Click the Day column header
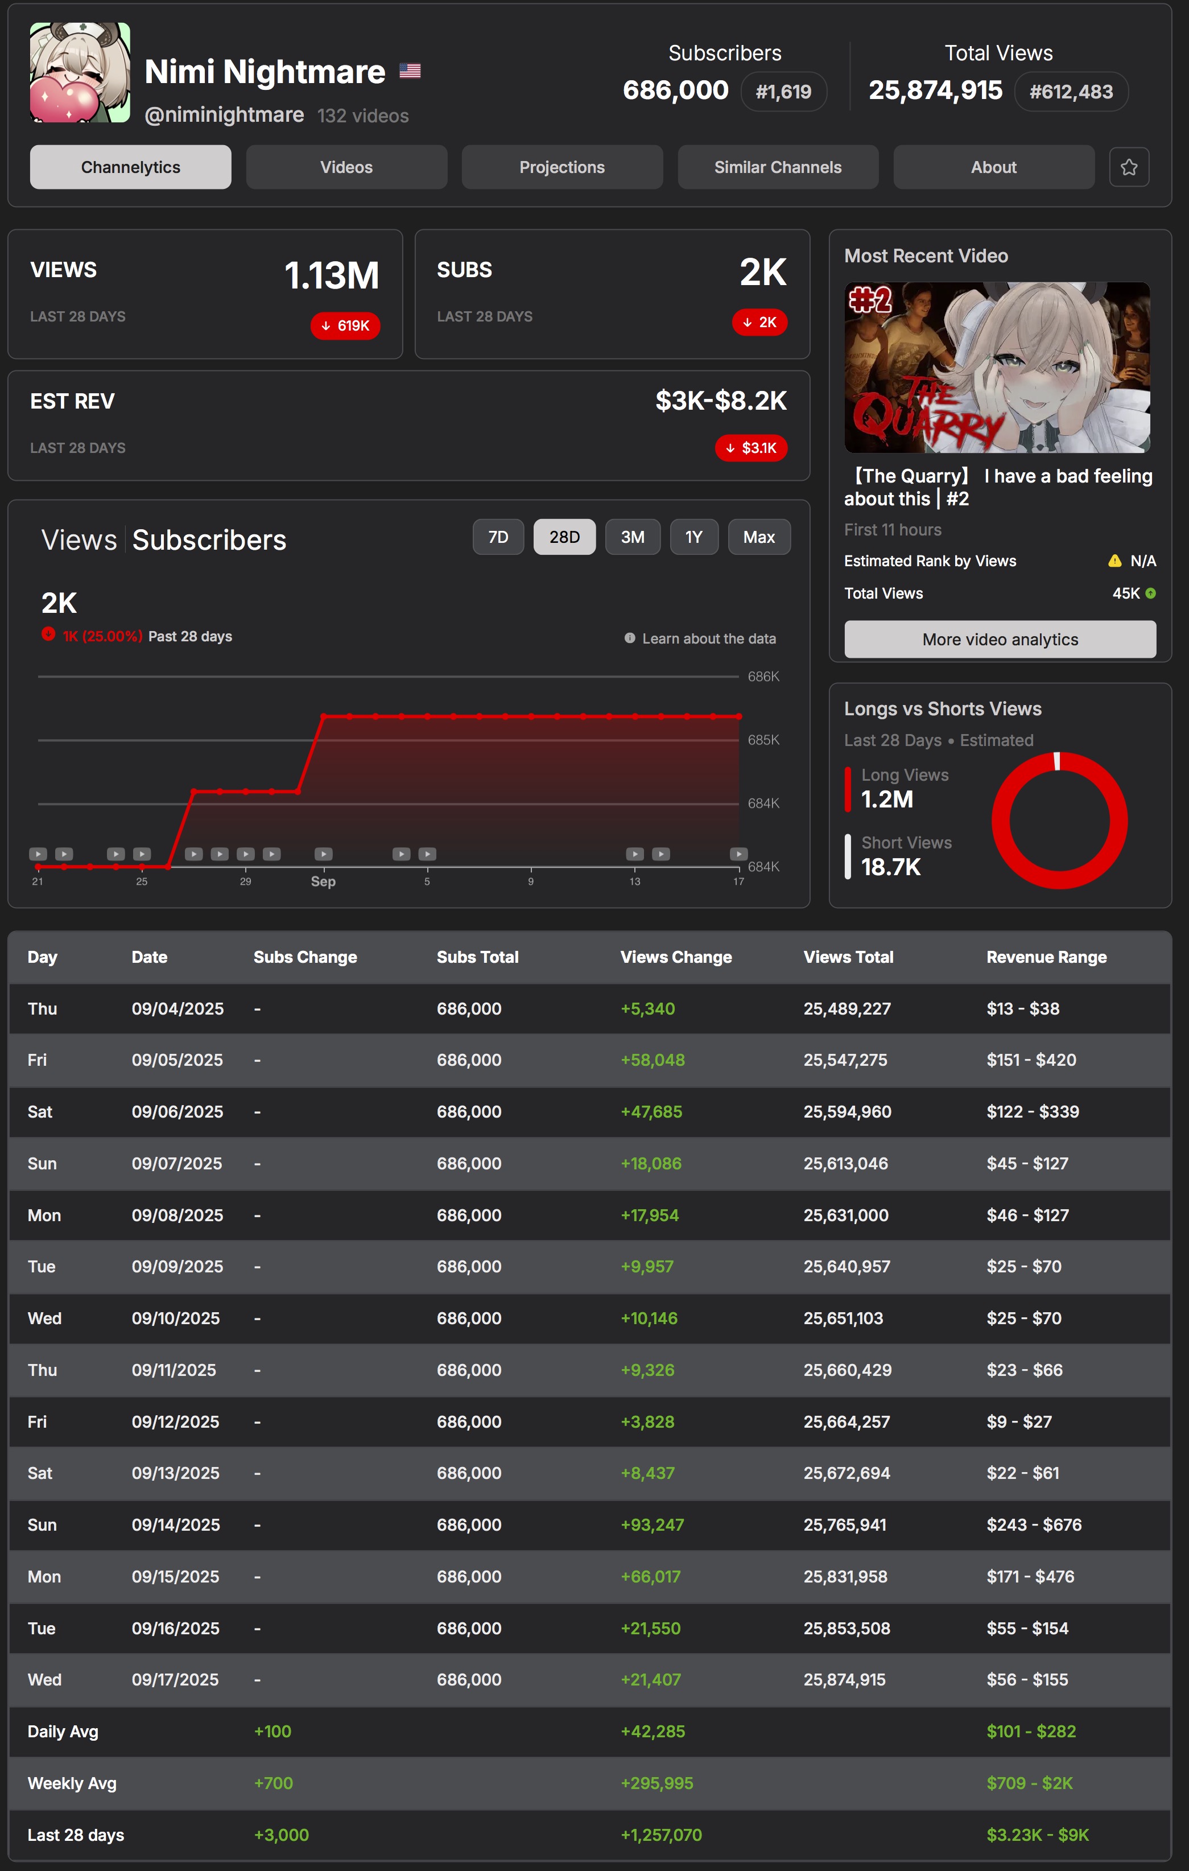Screen dimensions: 1189x1871 (43, 957)
